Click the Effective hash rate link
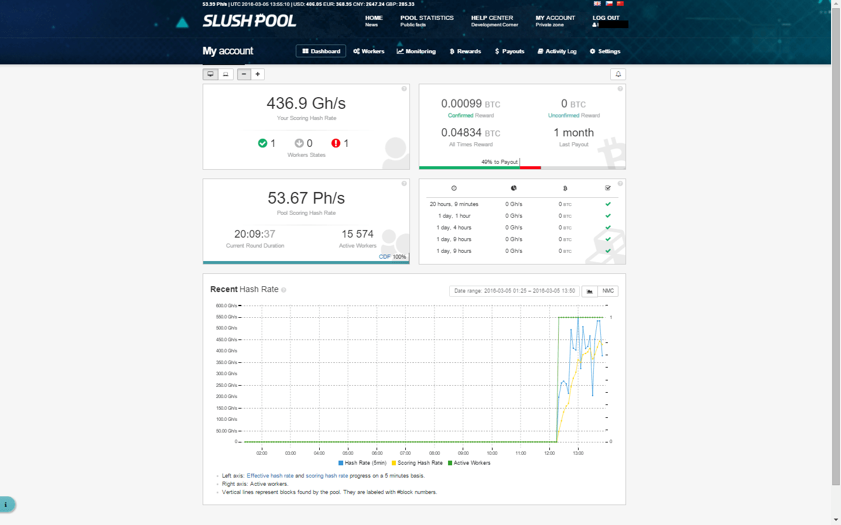This screenshot has height=525, width=841. coord(270,476)
